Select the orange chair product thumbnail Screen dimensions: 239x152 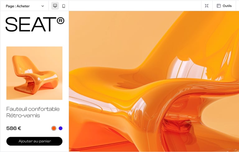click(35, 73)
